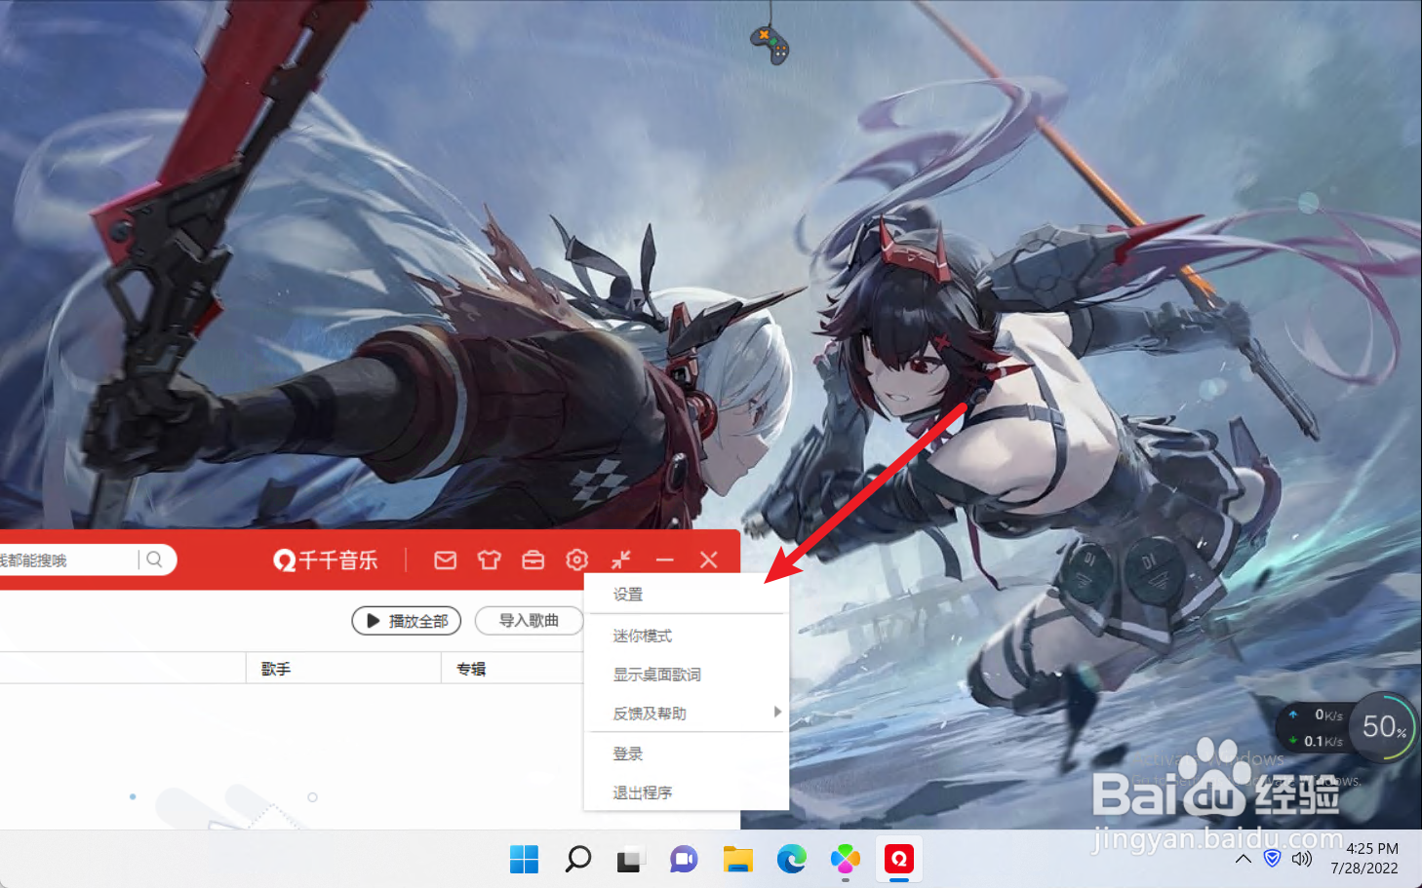
Task: Close the 千千音乐 window
Action: click(x=709, y=560)
